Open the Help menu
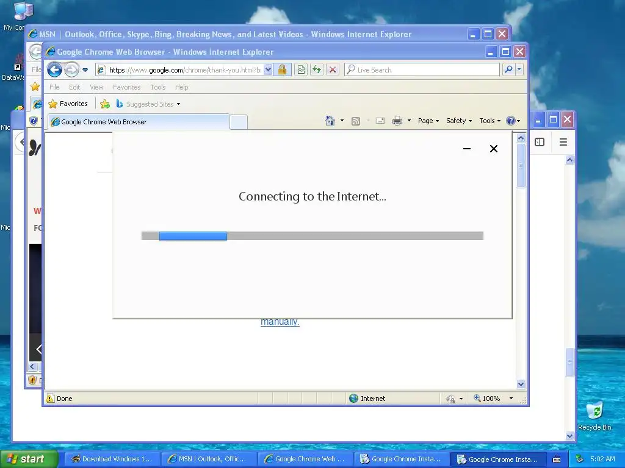The height and width of the screenshot is (468, 625). click(182, 87)
